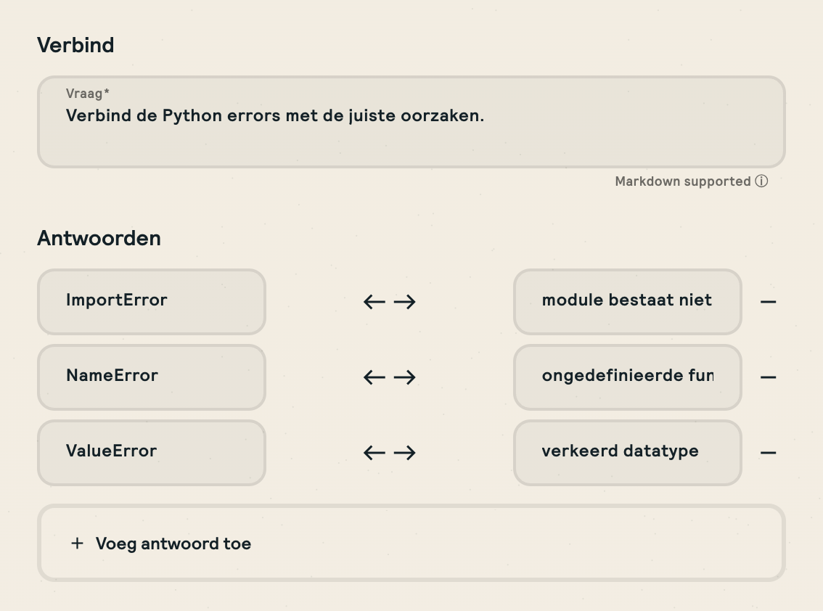823x611 pixels.
Task: Edit the ValueError answer field
Action: pos(152,453)
